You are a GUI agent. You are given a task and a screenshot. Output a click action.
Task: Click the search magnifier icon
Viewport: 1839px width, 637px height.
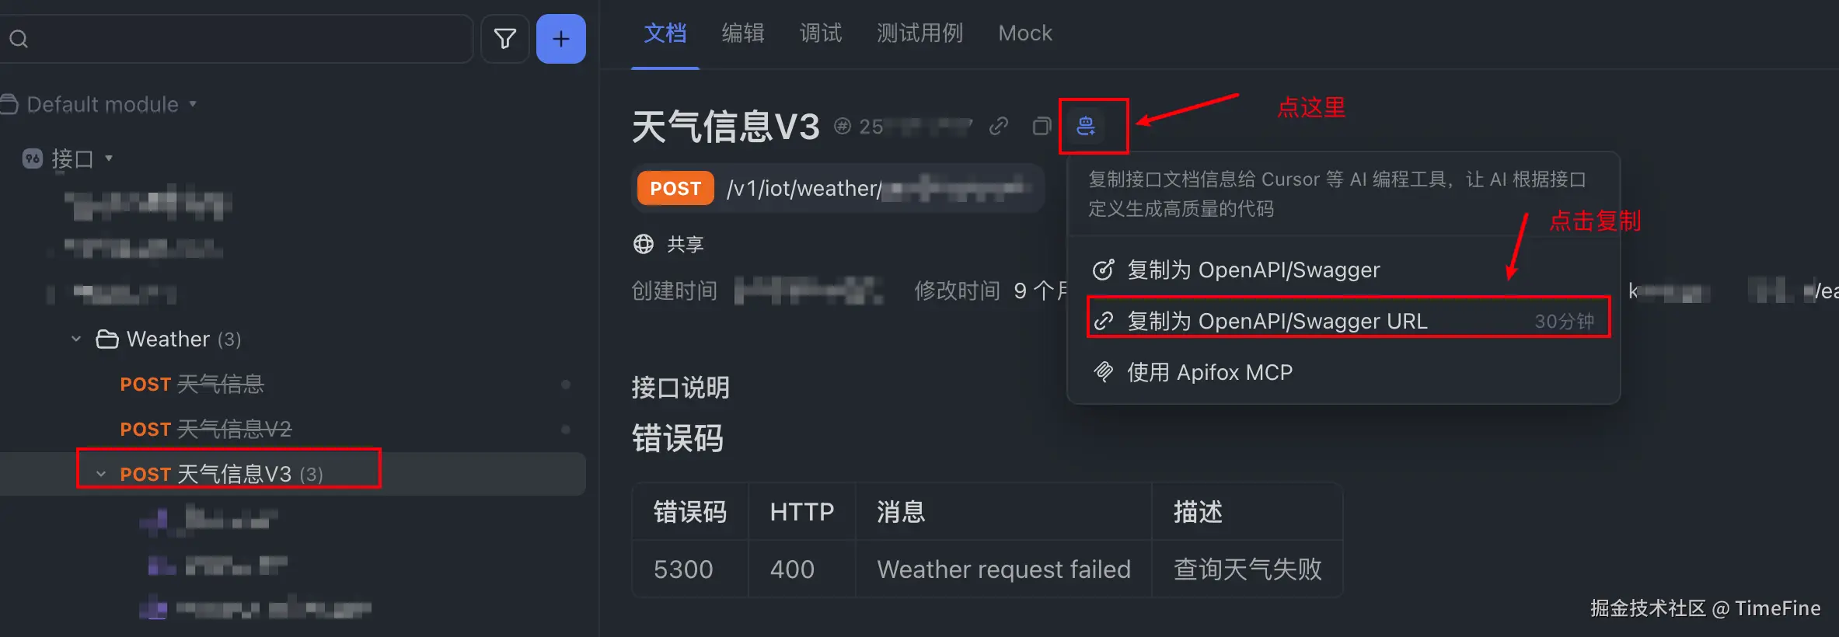[x=19, y=39]
